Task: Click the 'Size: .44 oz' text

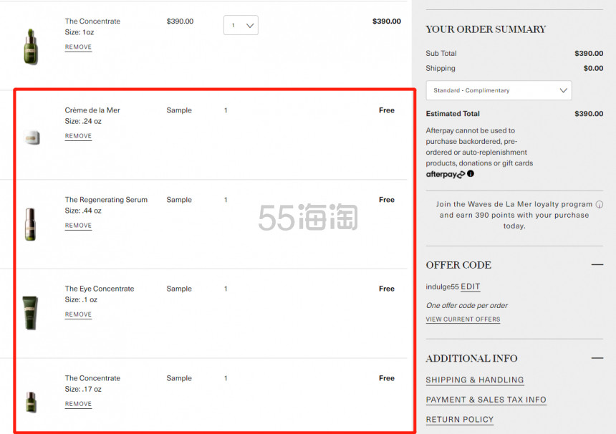Action: 83,211
